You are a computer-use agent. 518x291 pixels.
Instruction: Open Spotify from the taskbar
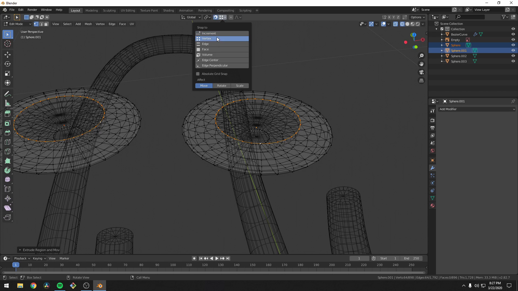(60, 286)
